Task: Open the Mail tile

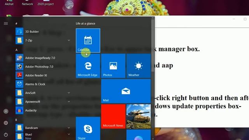Action: pos(126,91)
